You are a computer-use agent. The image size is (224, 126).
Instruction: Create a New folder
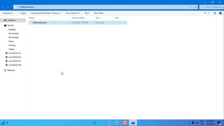click(99, 13)
